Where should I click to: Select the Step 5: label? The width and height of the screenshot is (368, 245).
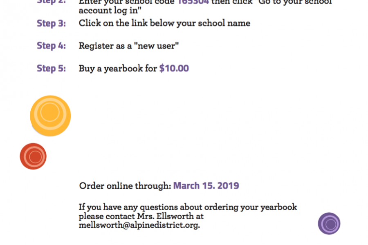pyautogui.click(x=51, y=69)
